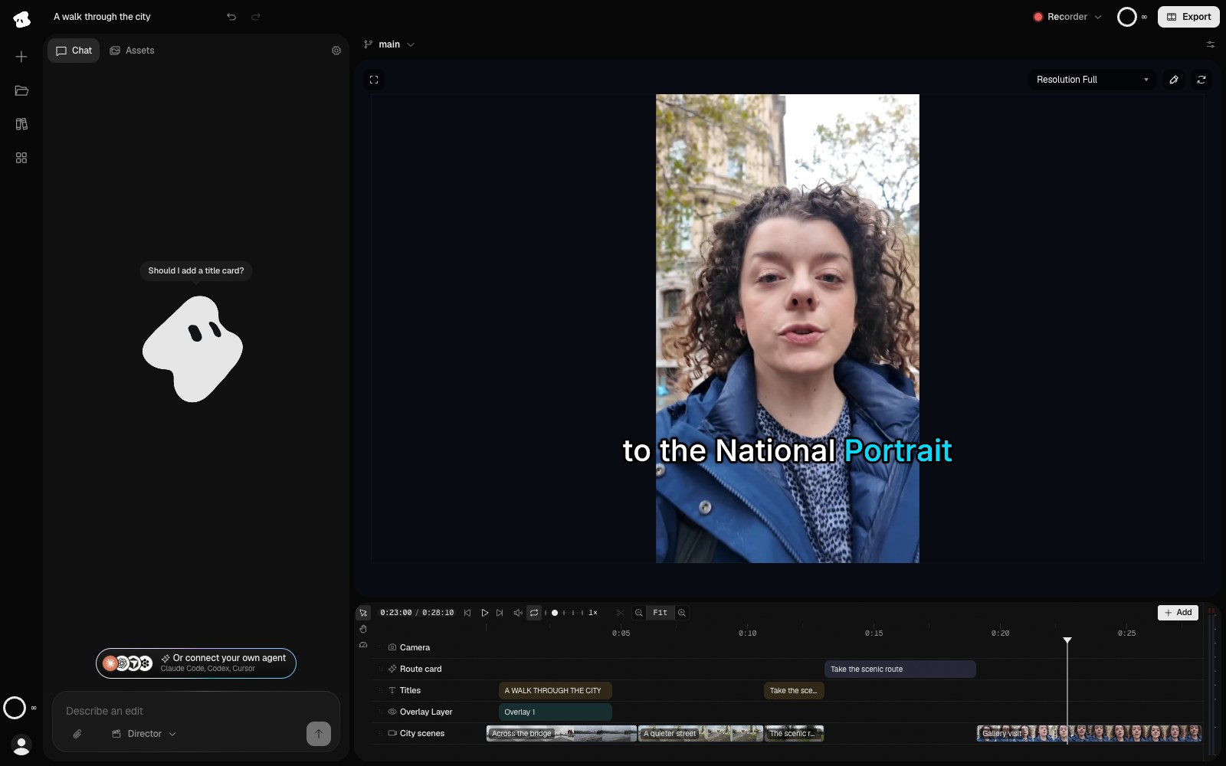This screenshot has width=1226, height=766.
Task: Send the edit with the arrow button
Action: 319,734
